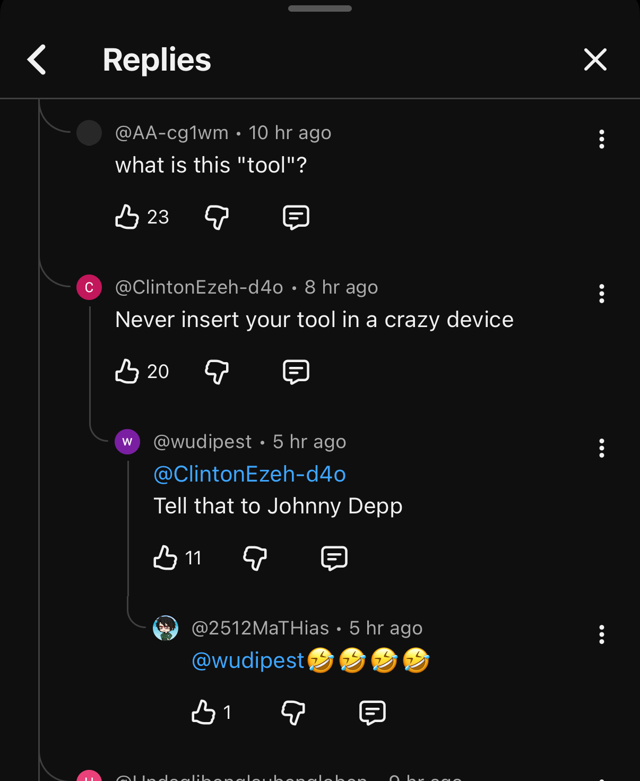Open @2512MaTHias's profile avatar
This screenshot has width=640, height=781.
point(166,628)
